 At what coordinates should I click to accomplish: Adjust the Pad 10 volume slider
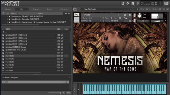[x=157, y=21]
